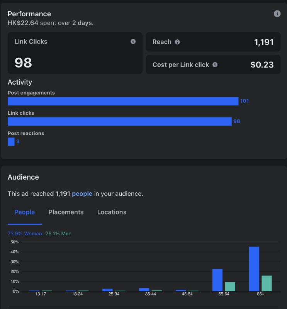The height and width of the screenshot is (309, 287).
Task: Click the Link Clicks 98 card
Action: (x=75, y=53)
